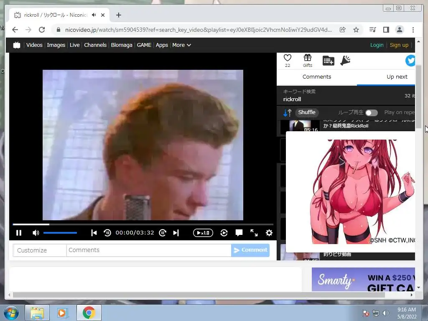Image resolution: width=428 pixels, height=321 pixels.
Task: Focus the Comments text input
Action: [x=149, y=250]
